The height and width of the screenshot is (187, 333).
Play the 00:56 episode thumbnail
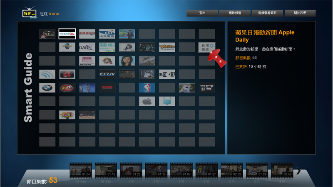(282, 170)
